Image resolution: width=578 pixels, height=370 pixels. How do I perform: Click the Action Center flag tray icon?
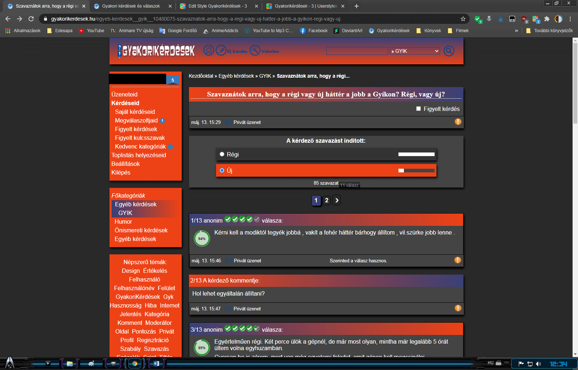[521, 364]
